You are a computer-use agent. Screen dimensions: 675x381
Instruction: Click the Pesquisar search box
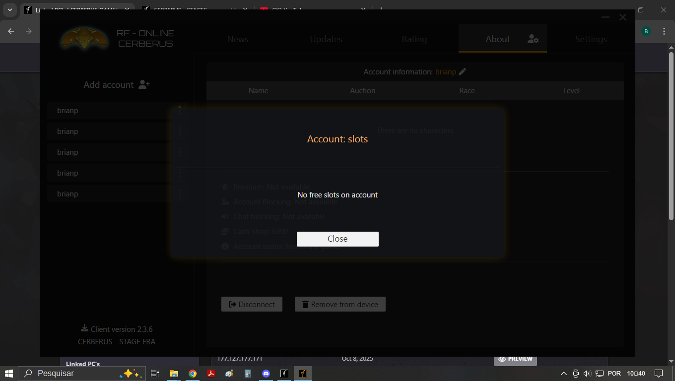point(74,373)
